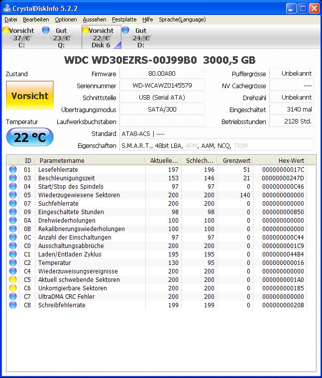Viewport: 322px width, 378px height.
Task: Select drive C: with Vorsicht status
Action: [x=21, y=37]
